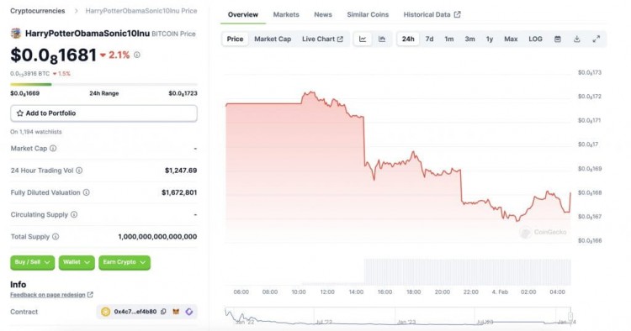
Task: Select the 7d time range
Action: (x=429, y=39)
